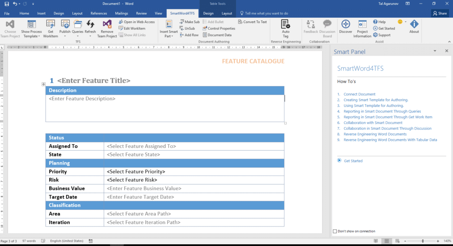The height and width of the screenshot is (246, 453).
Task: Tick Don't show on connection checkbox
Action: pyautogui.click(x=335, y=231)
